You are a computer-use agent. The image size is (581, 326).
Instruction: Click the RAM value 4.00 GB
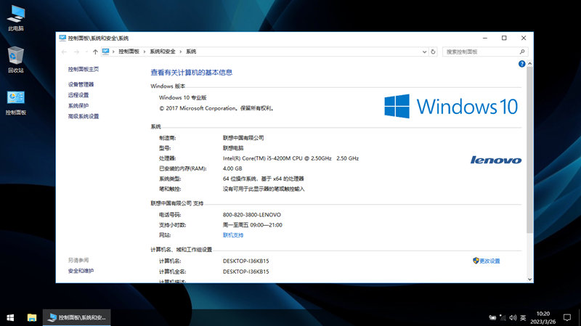232,168
